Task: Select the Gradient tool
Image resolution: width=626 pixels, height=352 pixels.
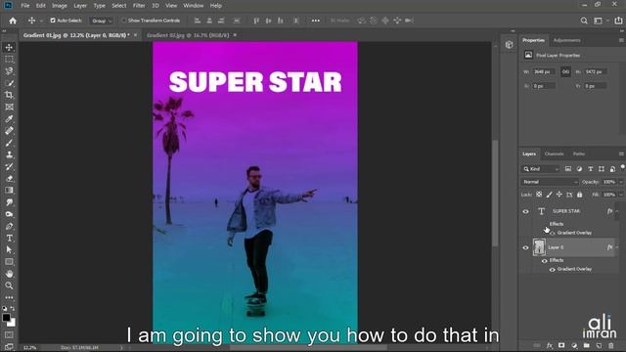Action: point(9,191)
